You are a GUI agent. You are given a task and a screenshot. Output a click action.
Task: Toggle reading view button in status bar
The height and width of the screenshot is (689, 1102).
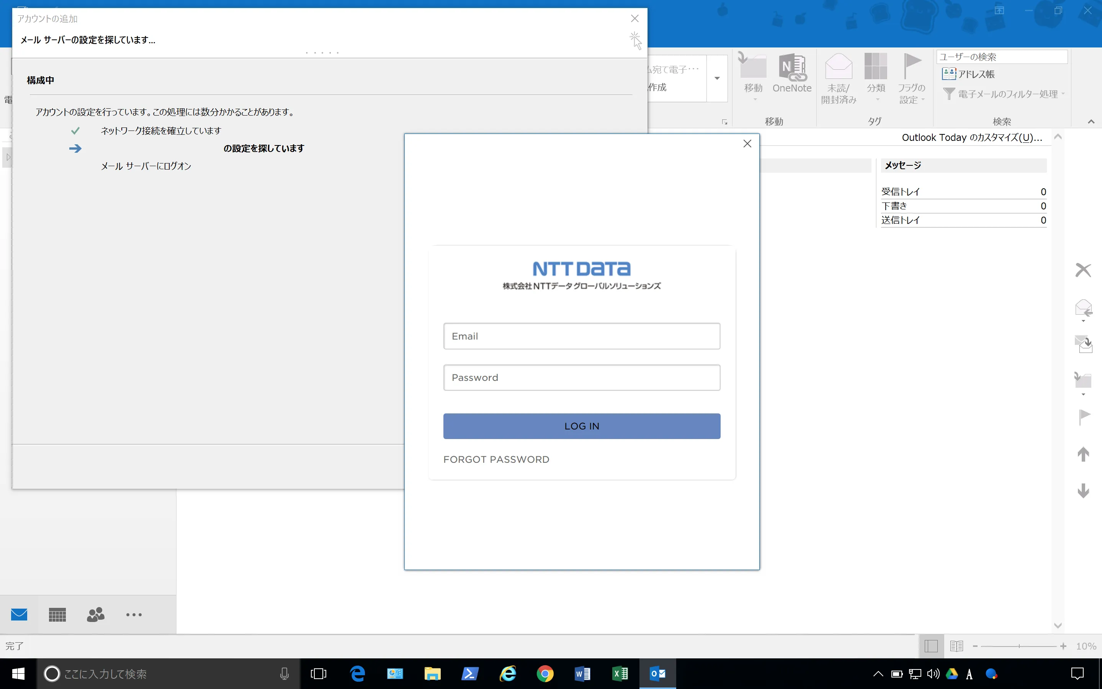956,646
